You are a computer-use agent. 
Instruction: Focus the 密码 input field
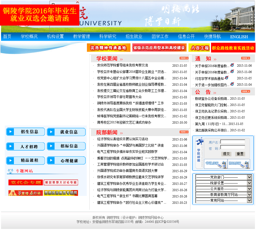tap(233, 147)
